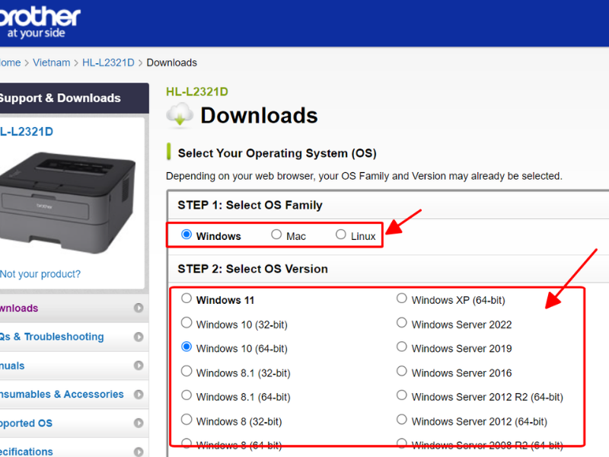Pick Windows Server 2022 radio button

tap(402, 324)
